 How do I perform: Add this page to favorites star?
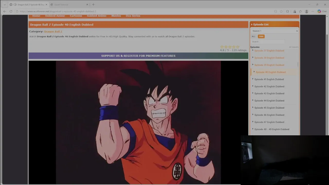(x=281, y=11)
